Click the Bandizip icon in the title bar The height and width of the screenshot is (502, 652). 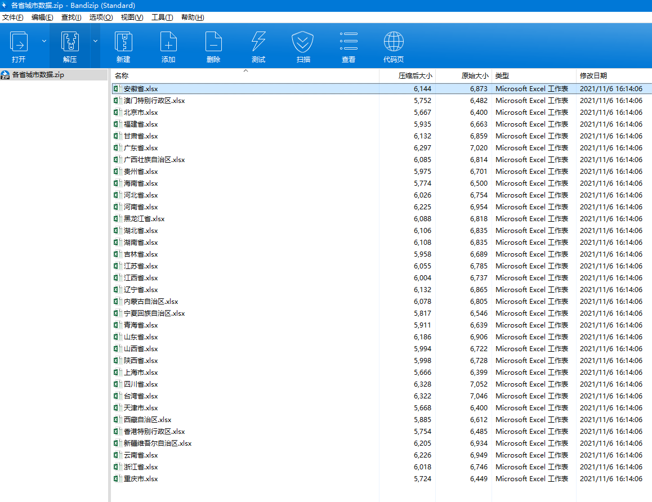(4, 6)
